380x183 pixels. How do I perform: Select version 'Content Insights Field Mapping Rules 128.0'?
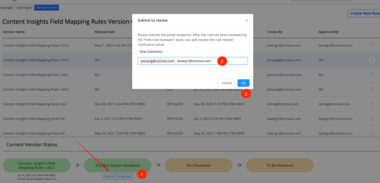[36, 75]
